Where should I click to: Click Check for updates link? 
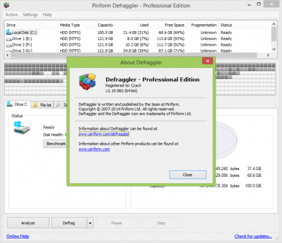tap(253, 236)
